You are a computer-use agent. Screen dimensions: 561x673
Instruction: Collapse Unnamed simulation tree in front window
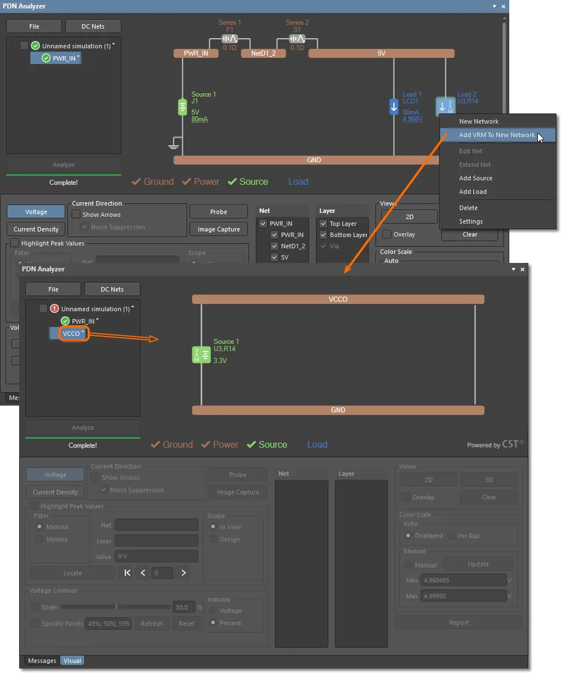pyautogui.click(x=34, y=308)
